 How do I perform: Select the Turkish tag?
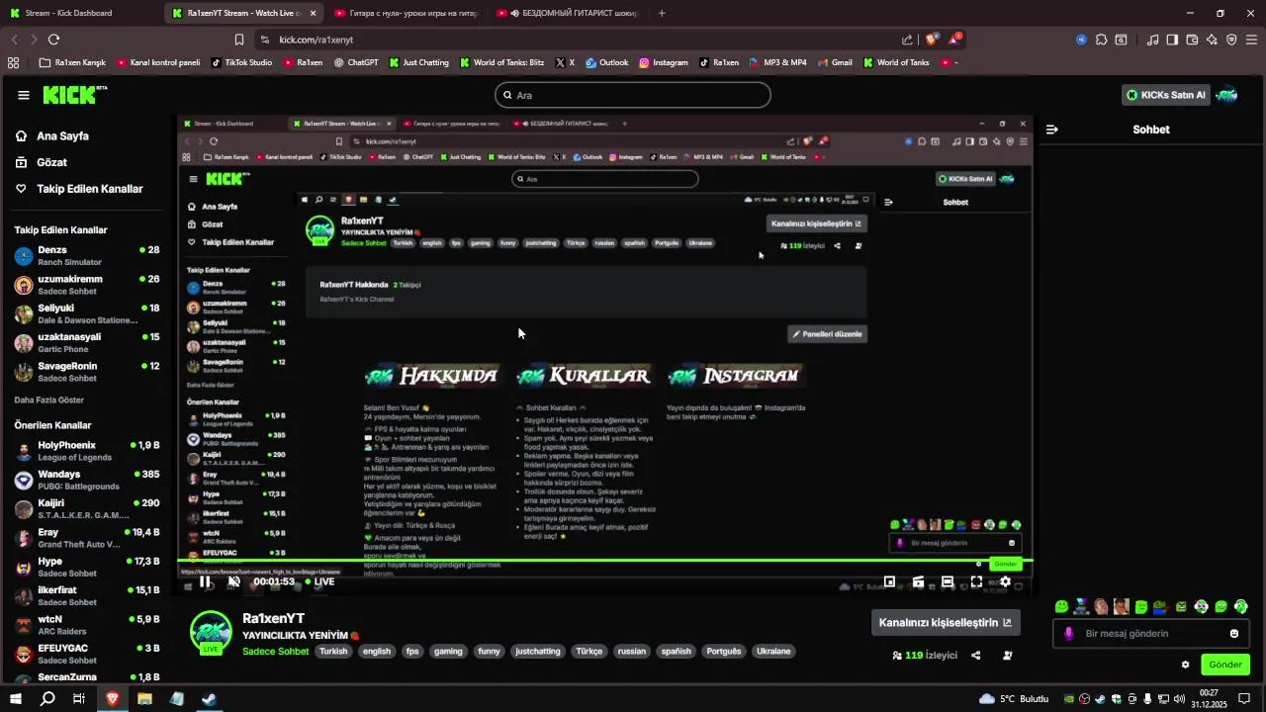coord(333,652)
